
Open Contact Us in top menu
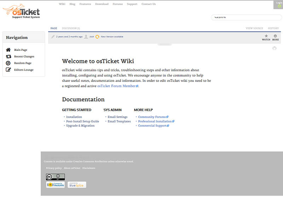(149, 4)
